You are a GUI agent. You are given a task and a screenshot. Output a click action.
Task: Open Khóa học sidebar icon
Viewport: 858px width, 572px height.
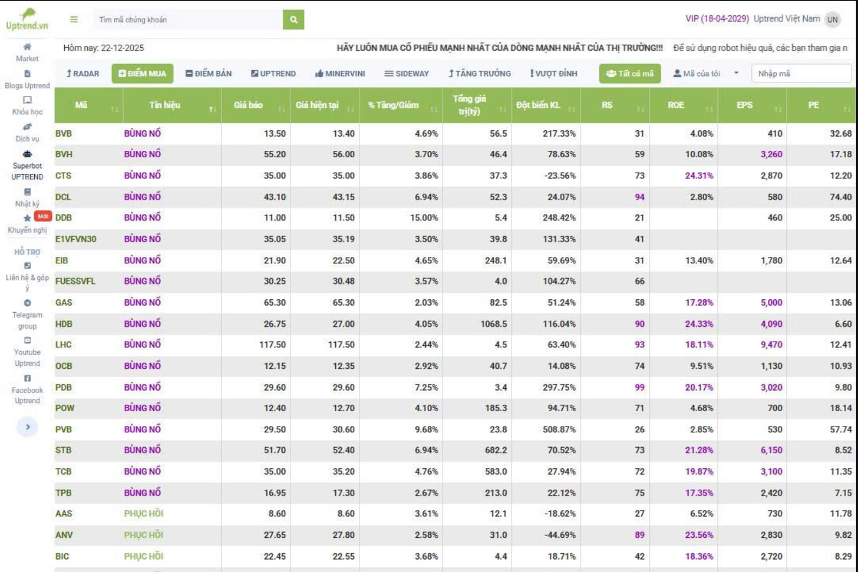[27, 100]
